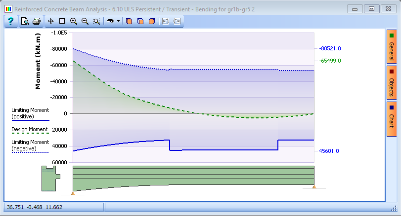
Task: Minimize the beam analysis window
Action: [x=355, y=9]
